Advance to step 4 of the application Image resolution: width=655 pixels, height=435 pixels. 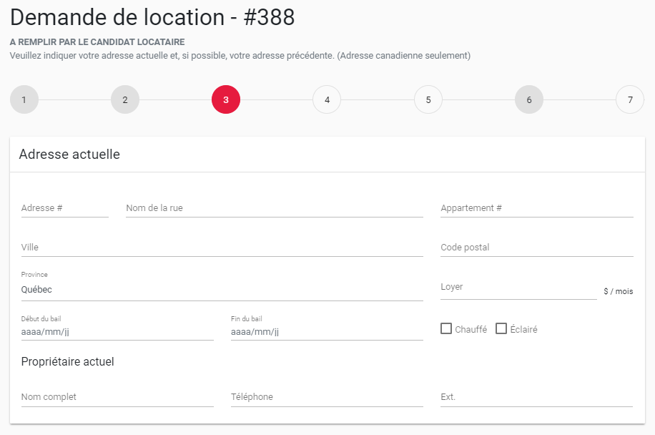[x=327, y=99]
